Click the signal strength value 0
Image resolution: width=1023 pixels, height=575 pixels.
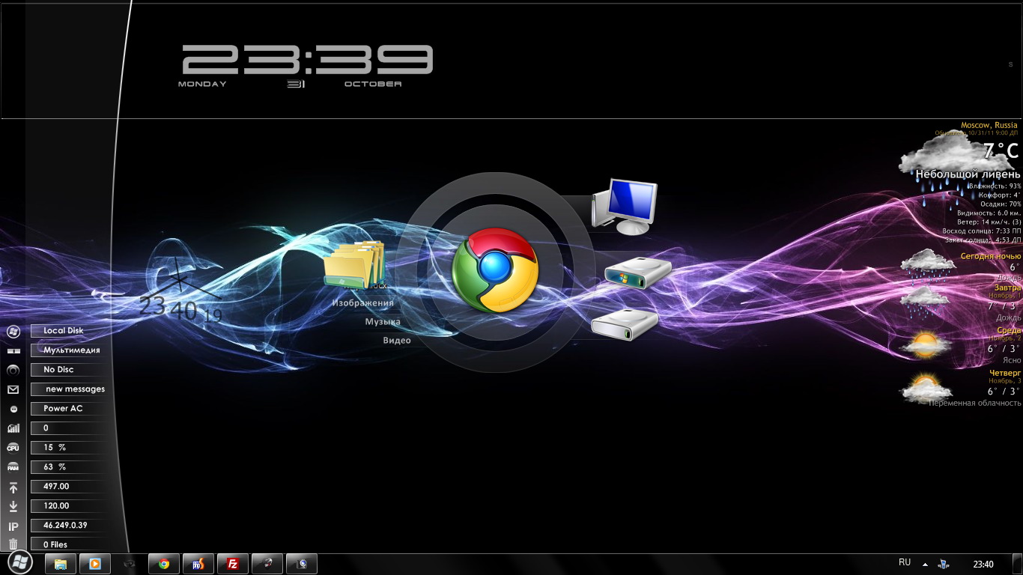click(x=46, y=428)
